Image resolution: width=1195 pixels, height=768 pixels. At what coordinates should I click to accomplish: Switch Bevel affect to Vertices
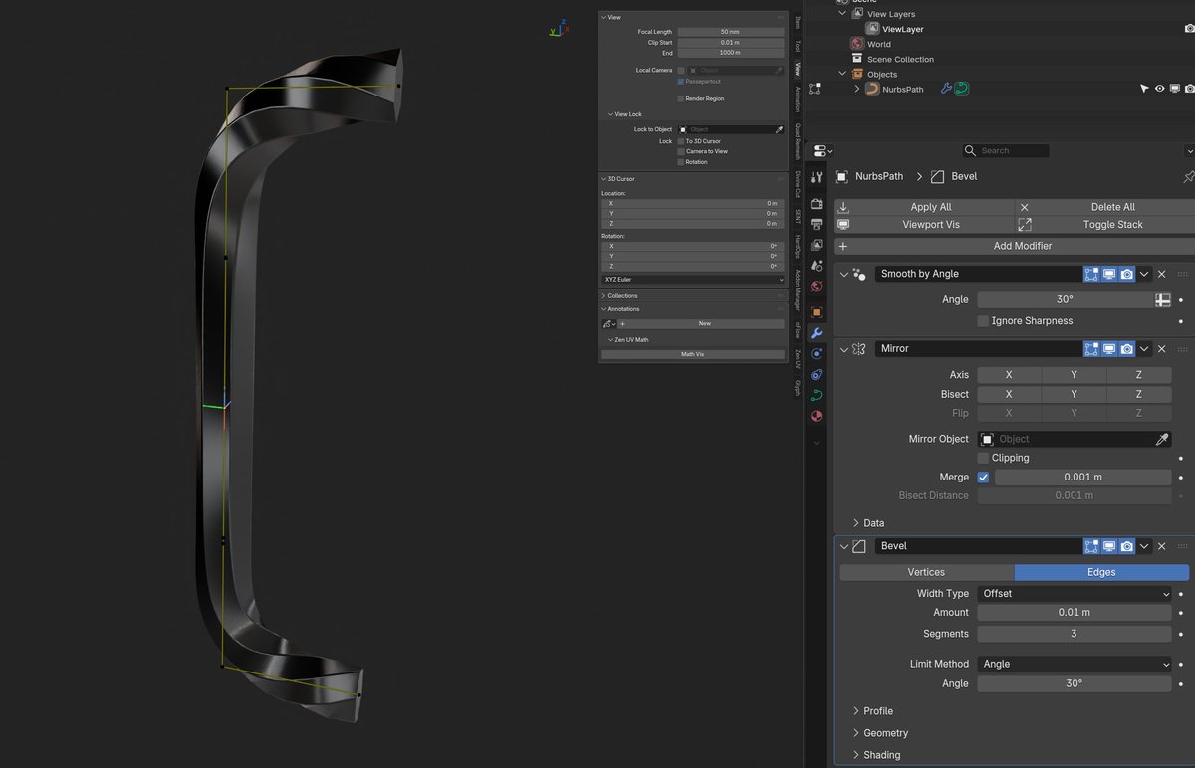pos(926,572)
